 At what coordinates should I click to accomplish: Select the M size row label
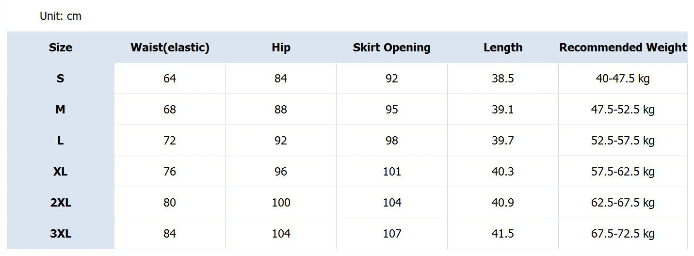tap(60, 110)
